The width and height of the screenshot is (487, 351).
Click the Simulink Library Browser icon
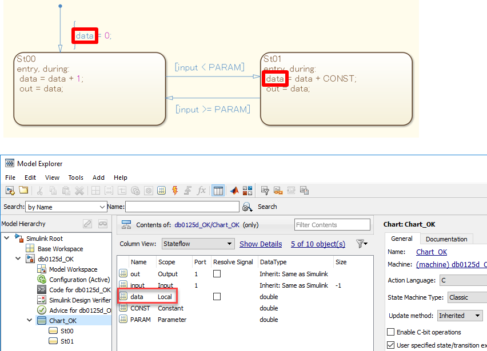pyautogui.click(x=248, y=191)
